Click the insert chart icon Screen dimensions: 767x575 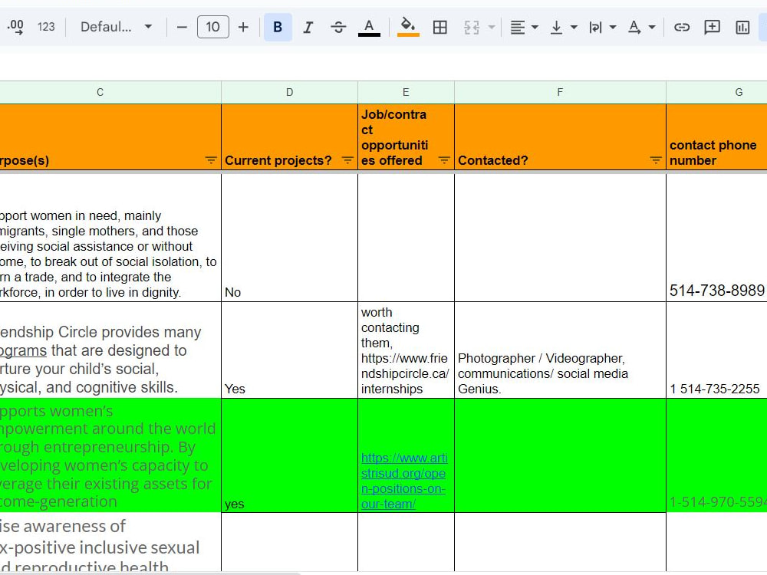pos(742,28)
